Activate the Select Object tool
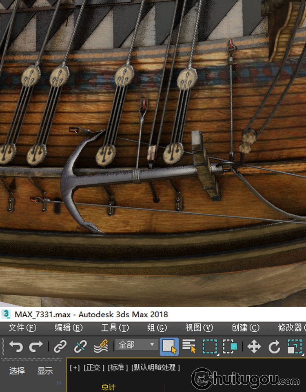Viewport: 306px width, 392px height. click(169, 347)
